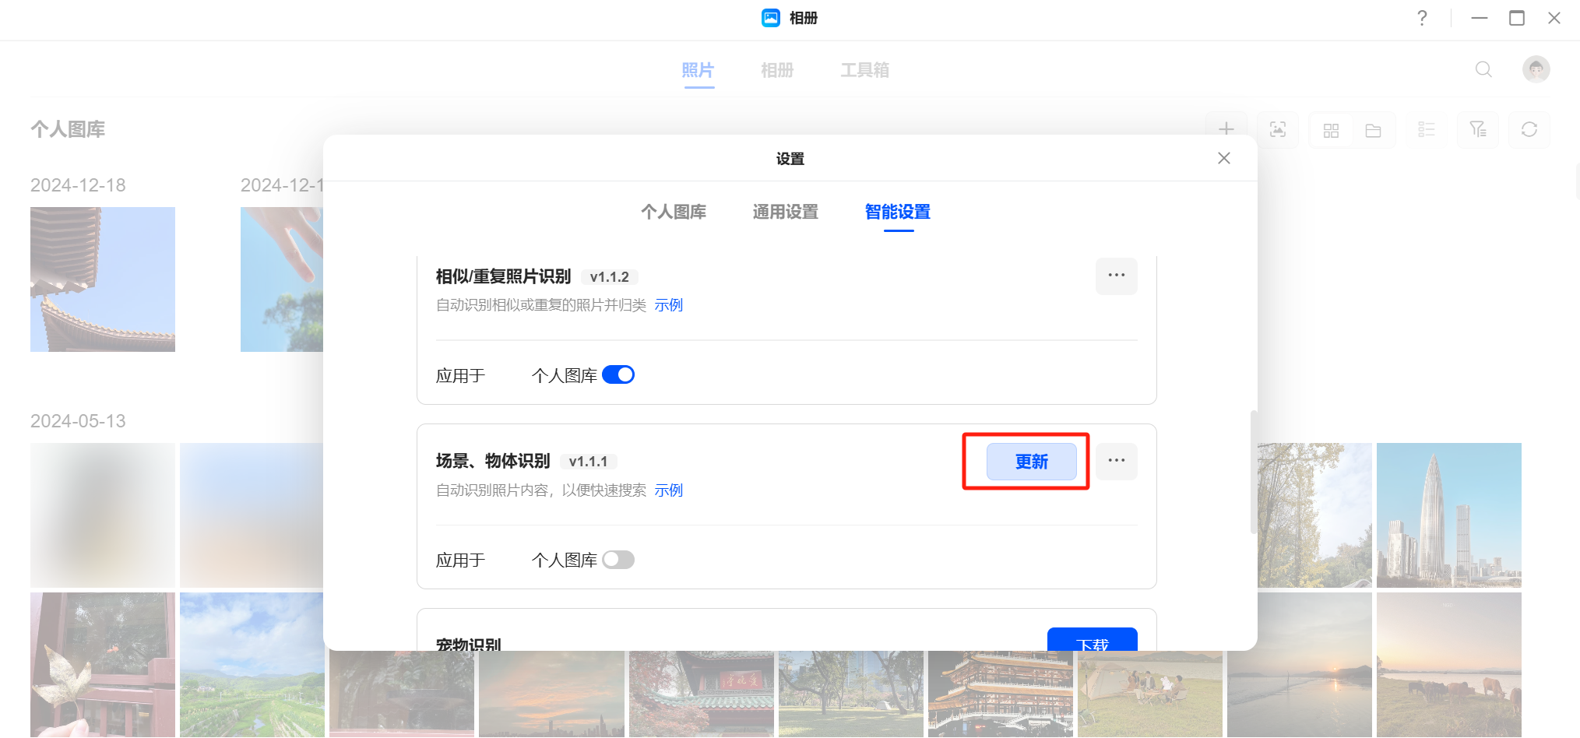Screen dimensions: 1580x738
Task: Open the camping picnic photo thumbnail
Action: coord(1150,694)
